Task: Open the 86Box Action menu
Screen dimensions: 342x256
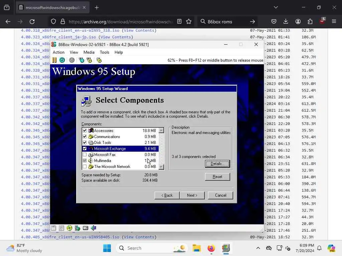Action: coord(58,52)
